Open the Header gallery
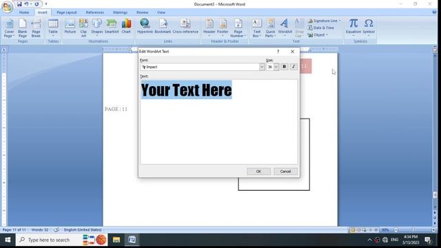The image size is (441, 248). 209,28
